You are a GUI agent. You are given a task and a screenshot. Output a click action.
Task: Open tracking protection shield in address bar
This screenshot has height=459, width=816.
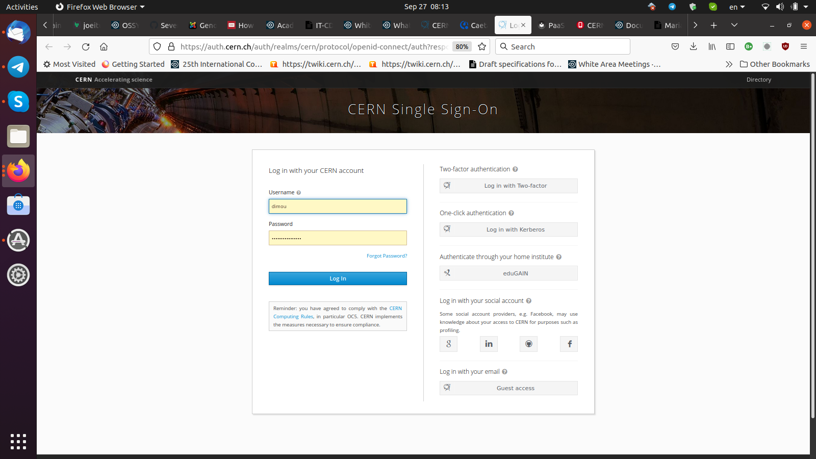pos(157,46)
